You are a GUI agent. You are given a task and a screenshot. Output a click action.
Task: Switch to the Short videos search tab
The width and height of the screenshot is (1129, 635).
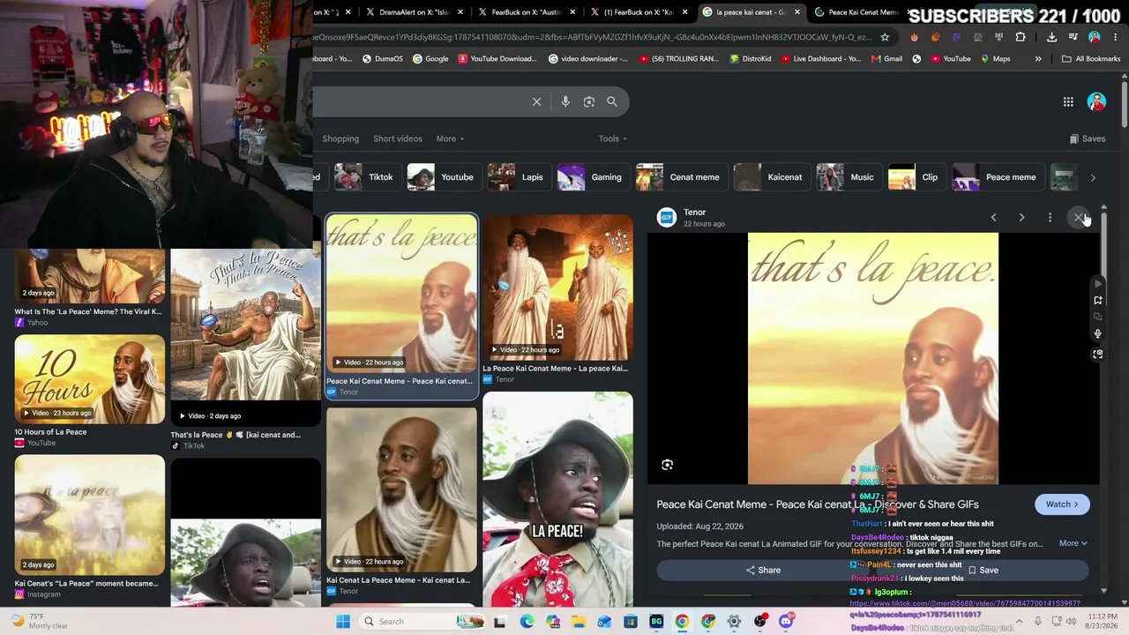[398, 138]
